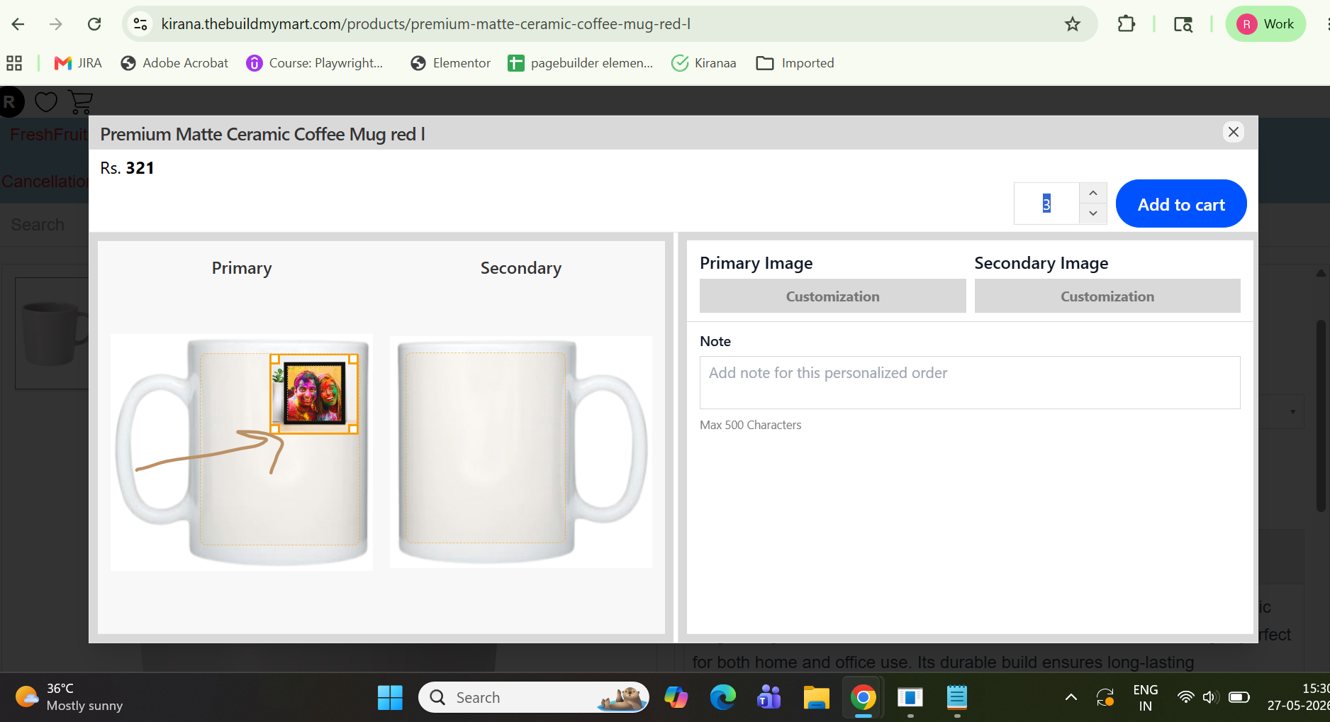1330x722 pixels.
Task: Add the mug to cart
Action: [x=1181, y=204]
